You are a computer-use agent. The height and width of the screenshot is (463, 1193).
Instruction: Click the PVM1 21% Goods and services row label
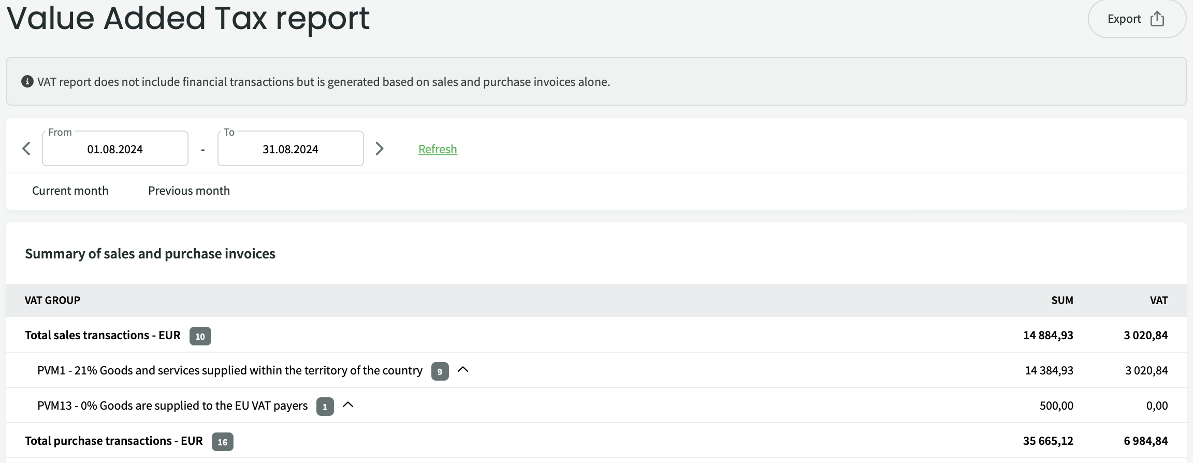[230, 370]
